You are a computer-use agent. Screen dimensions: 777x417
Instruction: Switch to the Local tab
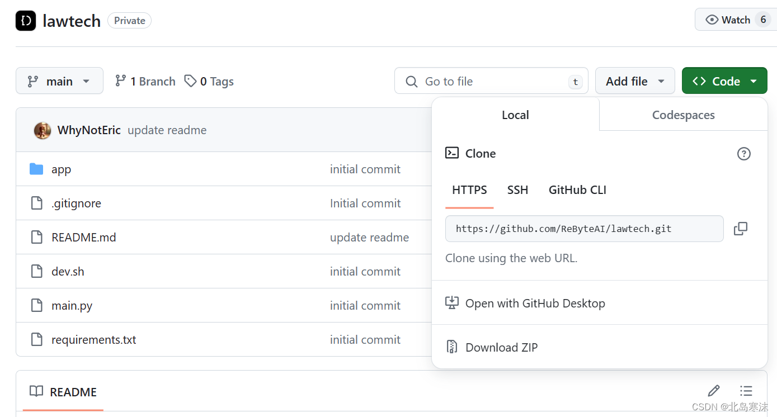point(515,115)
